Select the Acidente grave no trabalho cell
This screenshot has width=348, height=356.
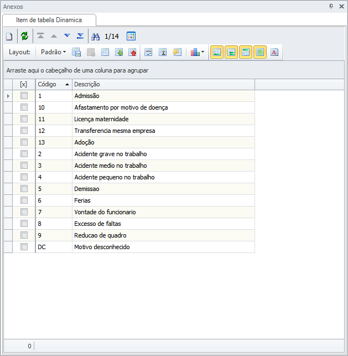pyautogui.click(x=163, y=154)
